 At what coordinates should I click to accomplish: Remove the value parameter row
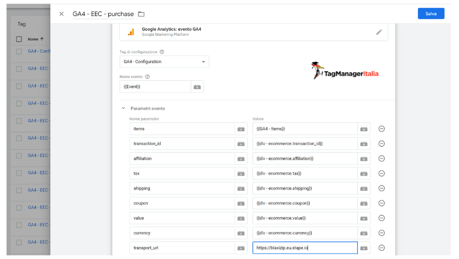pyautogui.click(x=381, y=218)
